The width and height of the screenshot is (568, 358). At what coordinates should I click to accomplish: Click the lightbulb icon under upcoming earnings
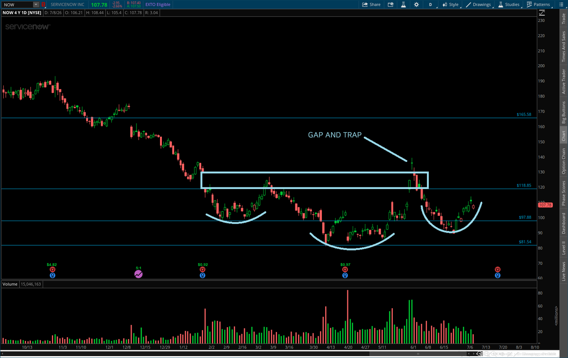[x=497, y=274]
